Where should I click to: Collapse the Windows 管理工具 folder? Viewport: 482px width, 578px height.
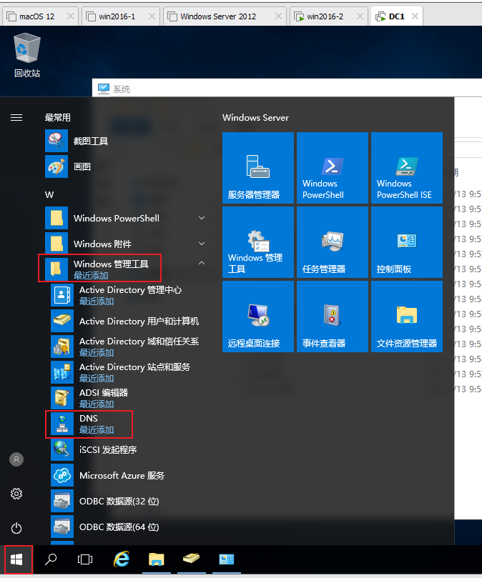coord(125,269)
